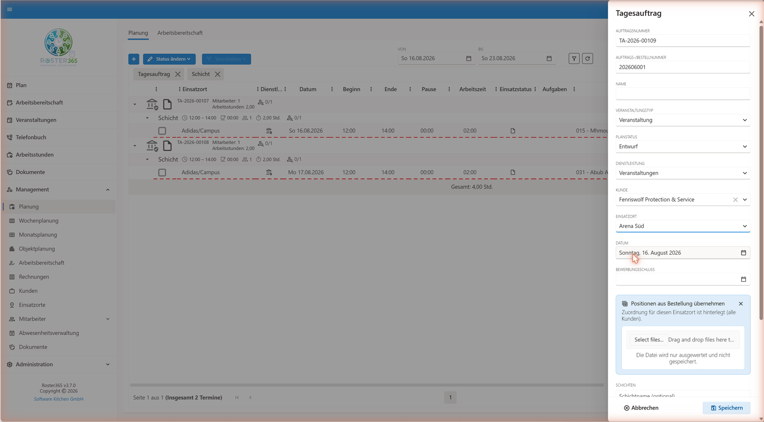Switch to the Arbeitsbereitschaft tab

[x=180, y=33]
